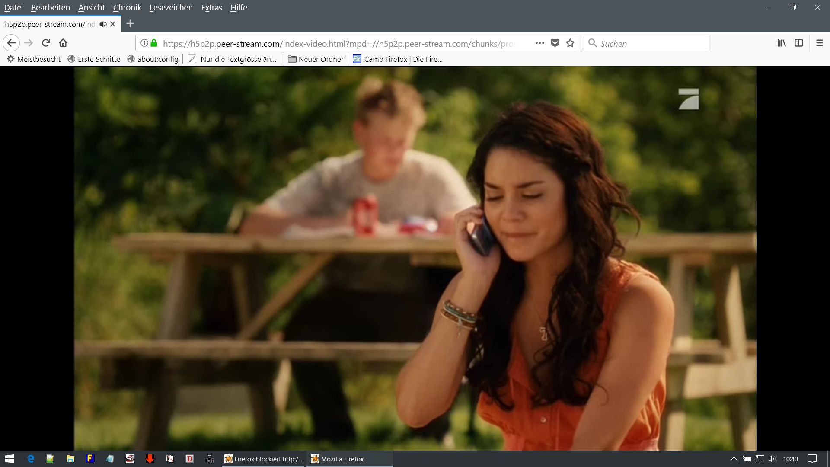Click the browser Back arrow button

11,43
